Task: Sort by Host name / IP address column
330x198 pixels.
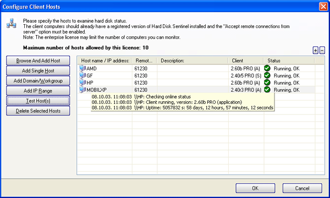Action: coord(105,61)
